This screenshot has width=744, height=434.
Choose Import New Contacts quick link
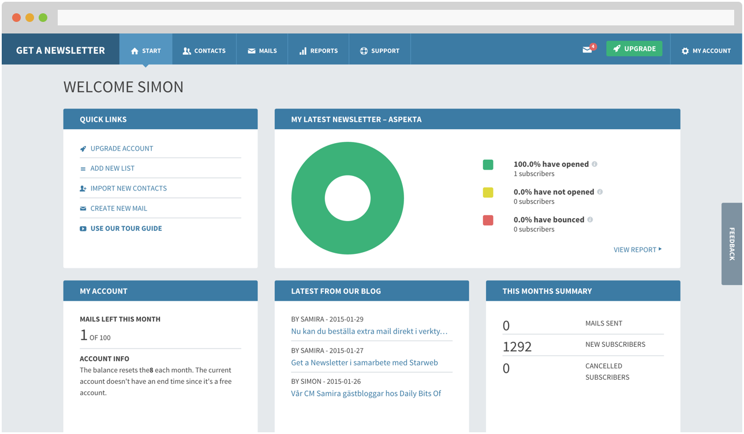[x=128, y=188]
